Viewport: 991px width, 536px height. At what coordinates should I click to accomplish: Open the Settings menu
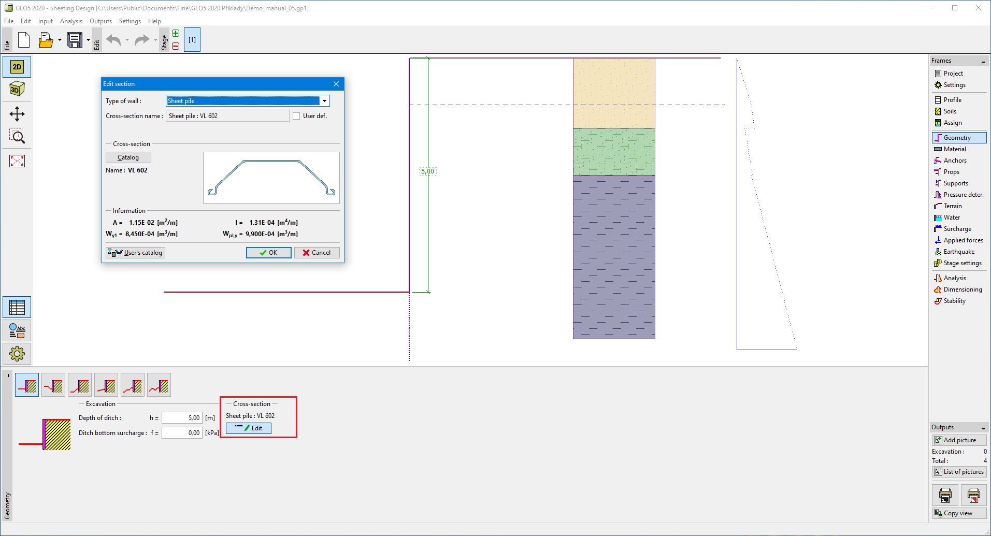(130, 21)
